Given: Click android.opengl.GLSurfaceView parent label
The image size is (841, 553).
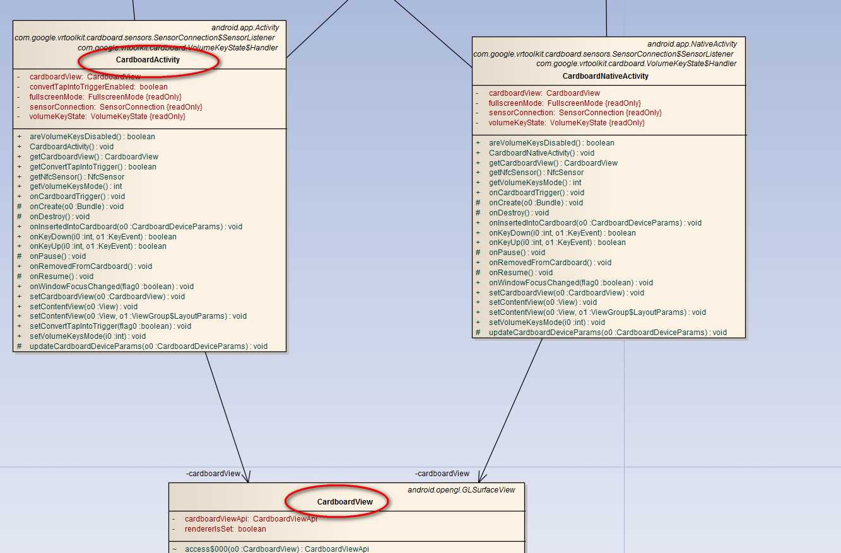Looking at the screenshot, I should tap(461, 490).
